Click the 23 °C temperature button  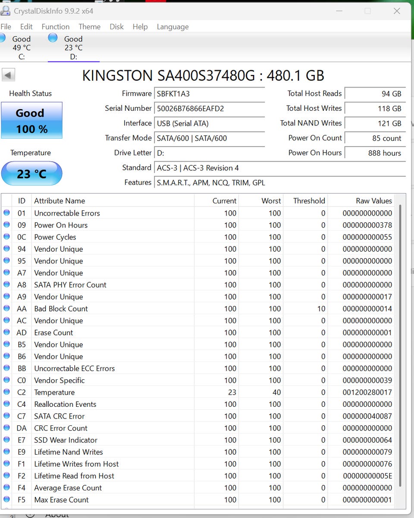click(x=31, y=174)
